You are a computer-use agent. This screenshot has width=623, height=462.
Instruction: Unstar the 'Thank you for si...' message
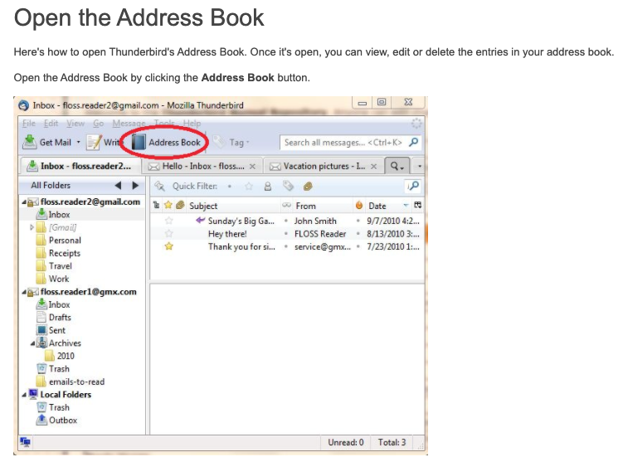tap(168, 246)
